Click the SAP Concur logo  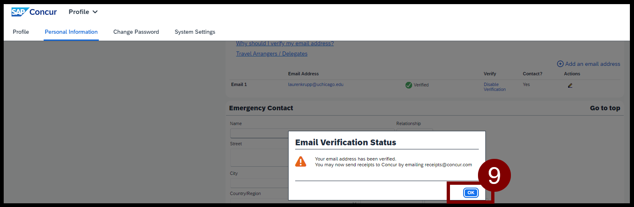[34, 12]
